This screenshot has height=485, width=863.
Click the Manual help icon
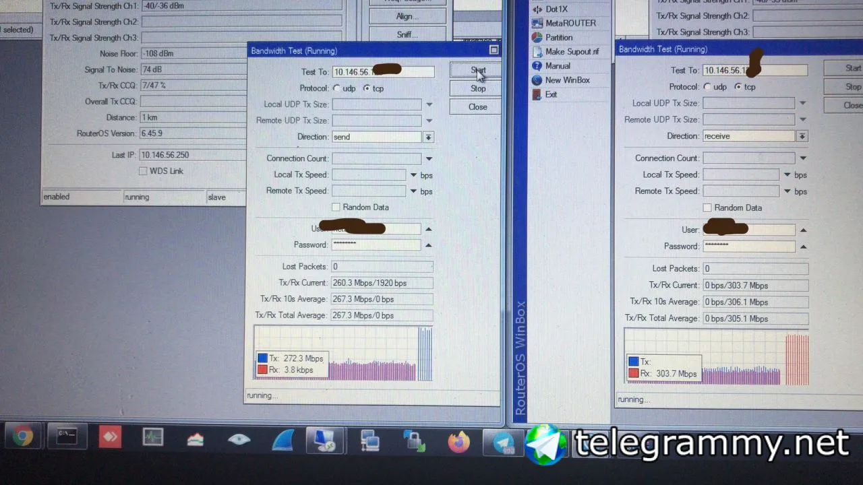click(x=537, y=66)
